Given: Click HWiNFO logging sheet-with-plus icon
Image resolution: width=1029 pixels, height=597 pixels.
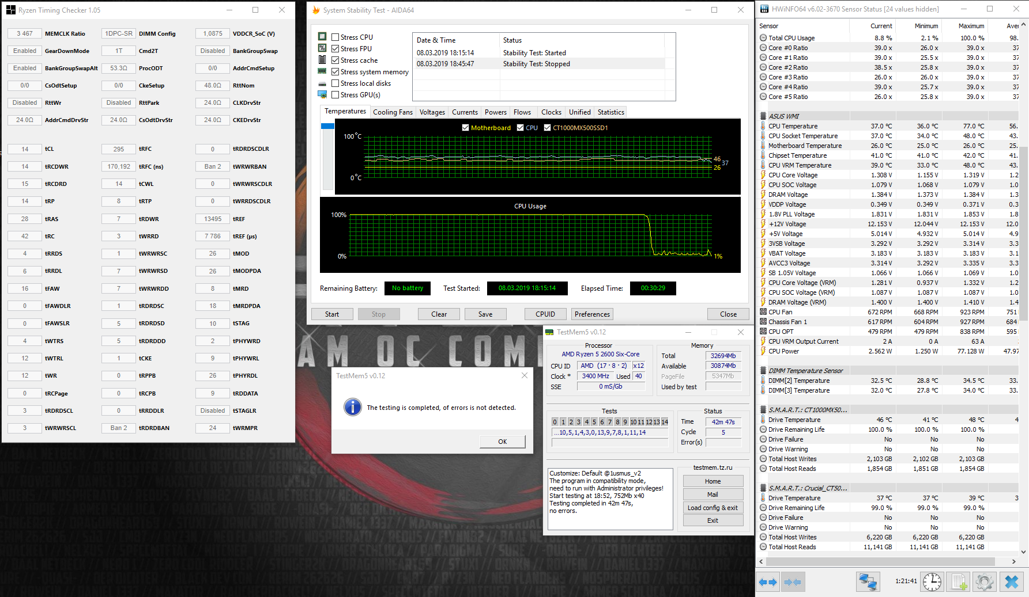Looking at the screenshot, I should tap(959, 582).
